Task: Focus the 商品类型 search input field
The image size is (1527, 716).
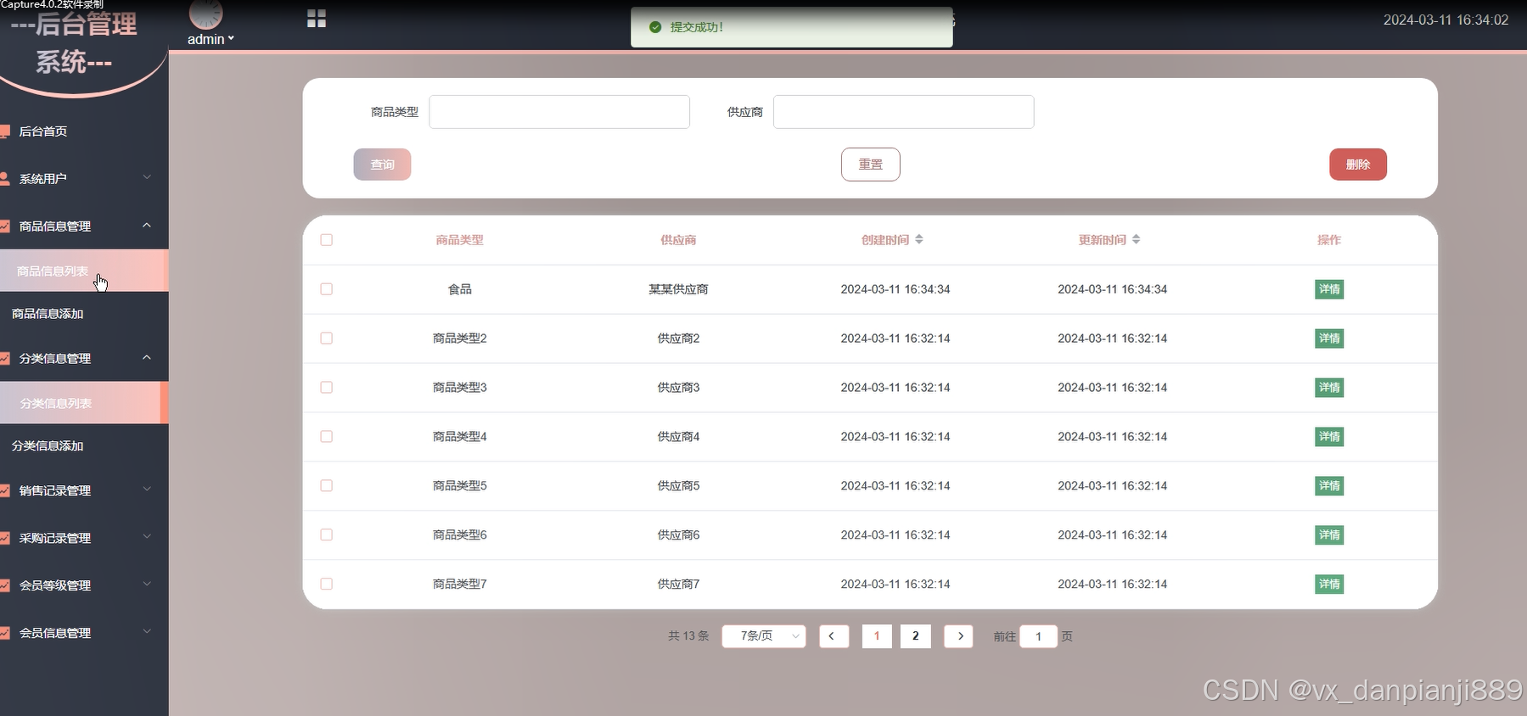Action: [x=559, y=112]
